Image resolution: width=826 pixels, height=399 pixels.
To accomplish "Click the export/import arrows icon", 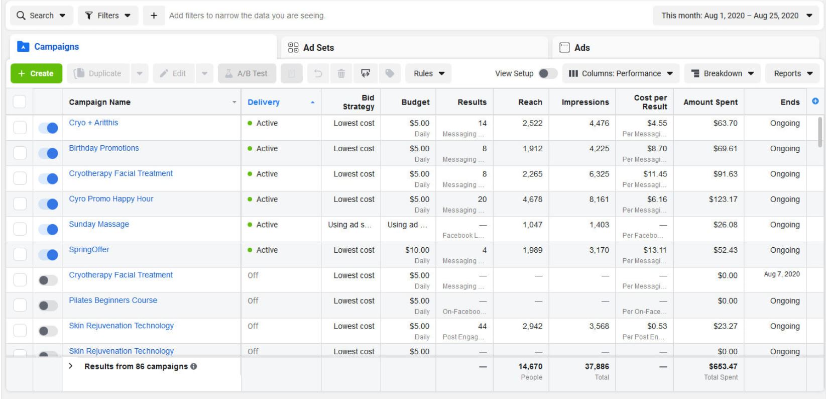I will (366, 73).
